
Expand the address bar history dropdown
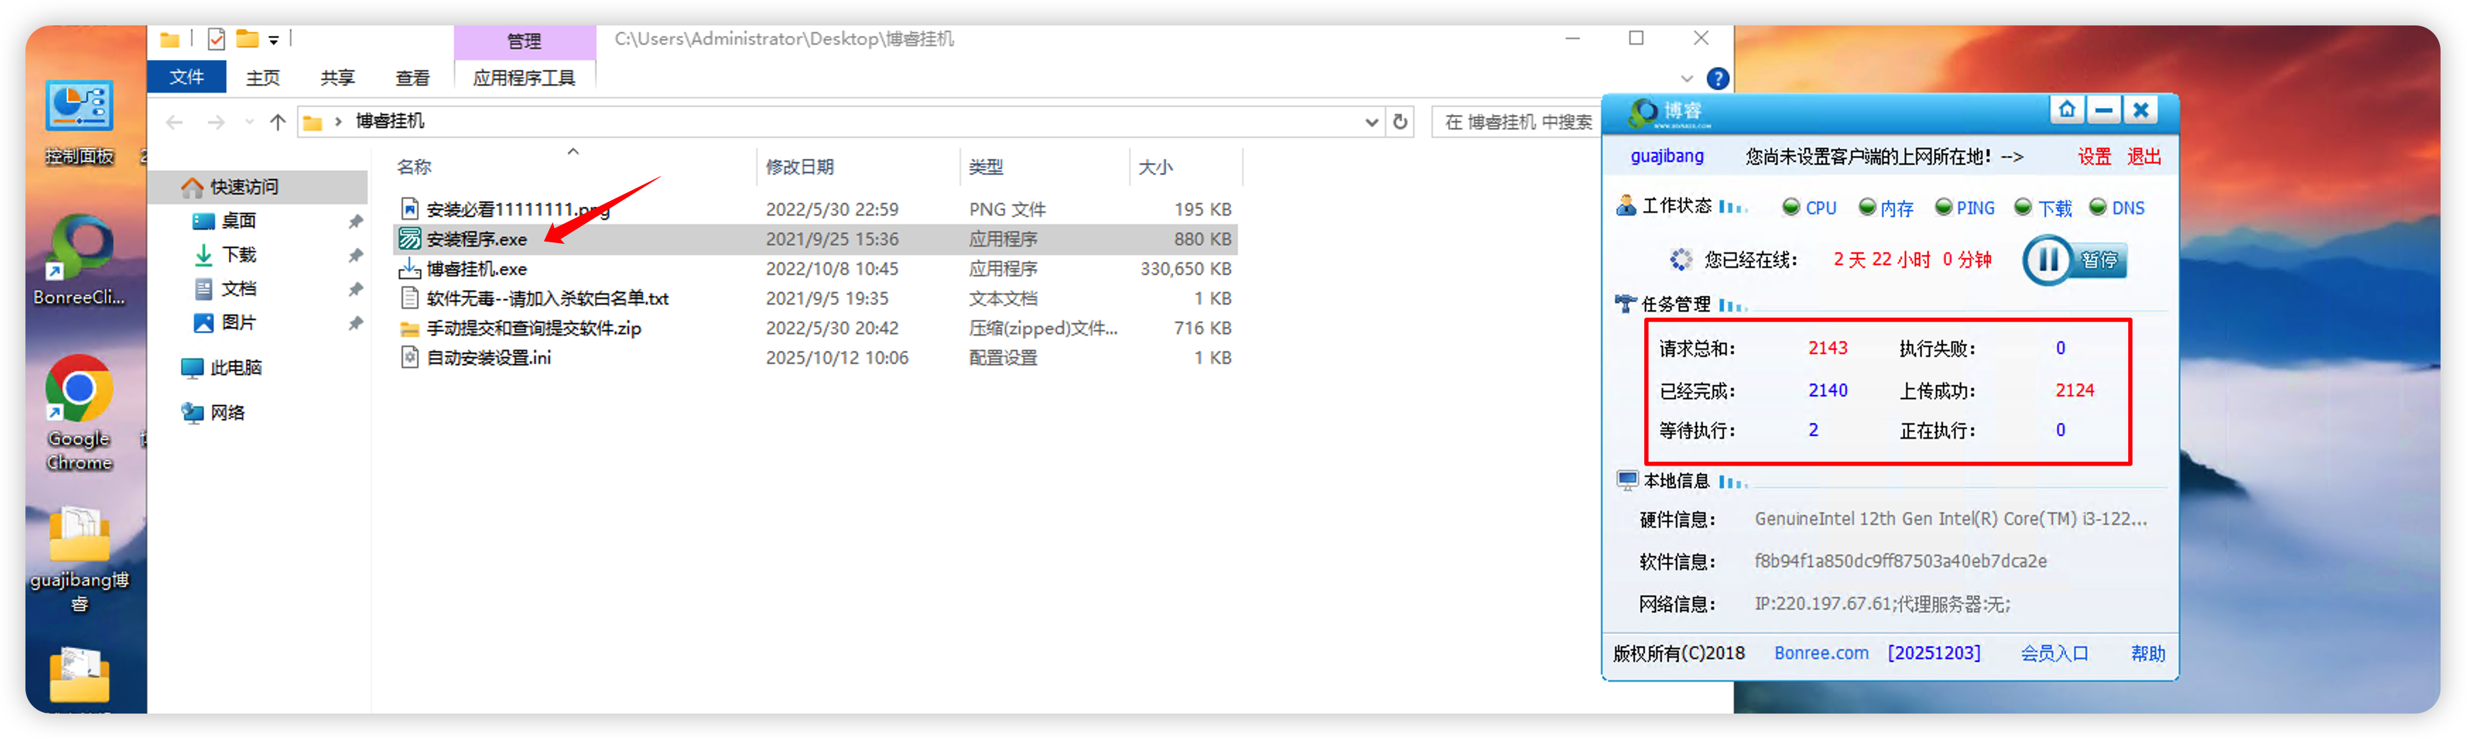tap(1371, 122)
